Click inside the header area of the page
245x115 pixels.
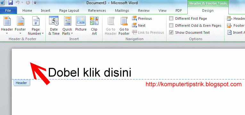tap(128, 64)
